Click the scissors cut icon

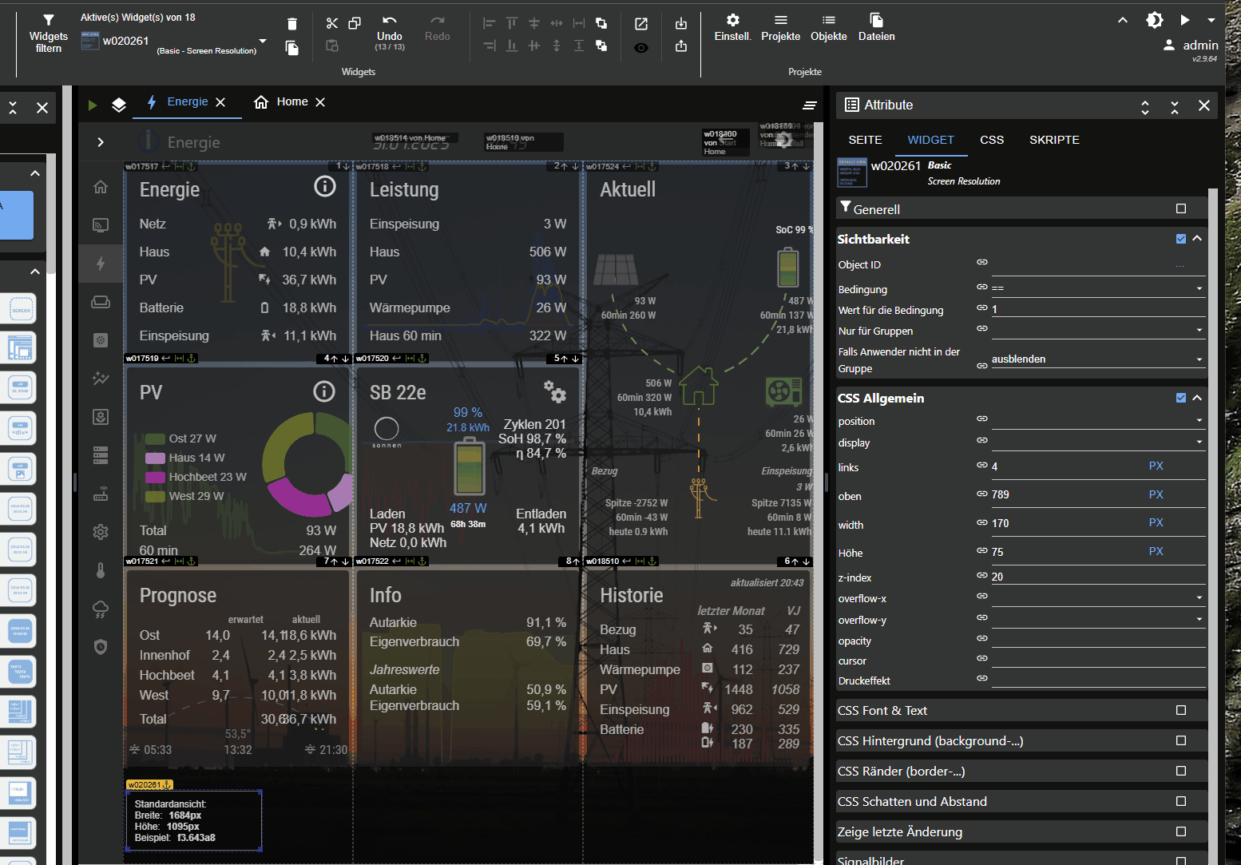click(332, 23)
